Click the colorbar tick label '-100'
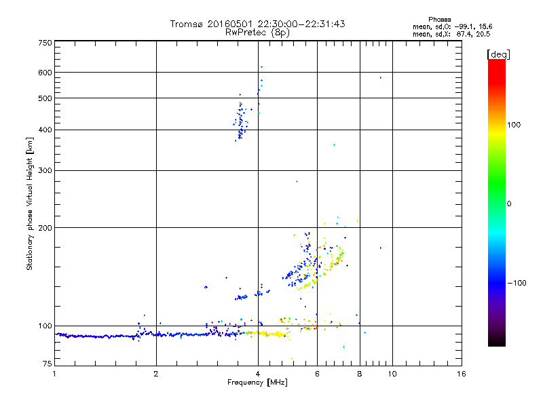Image resolution: width=543 pixels, height=407 pixels. click(517, 283)
